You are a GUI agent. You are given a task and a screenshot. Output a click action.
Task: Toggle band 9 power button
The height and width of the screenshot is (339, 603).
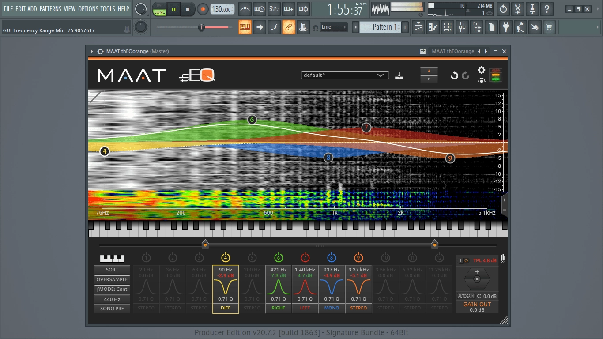[358, 258]
